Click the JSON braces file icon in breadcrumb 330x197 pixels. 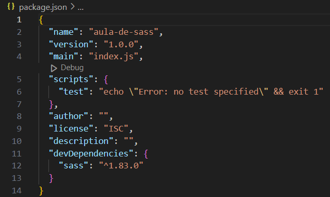(11, 7)
